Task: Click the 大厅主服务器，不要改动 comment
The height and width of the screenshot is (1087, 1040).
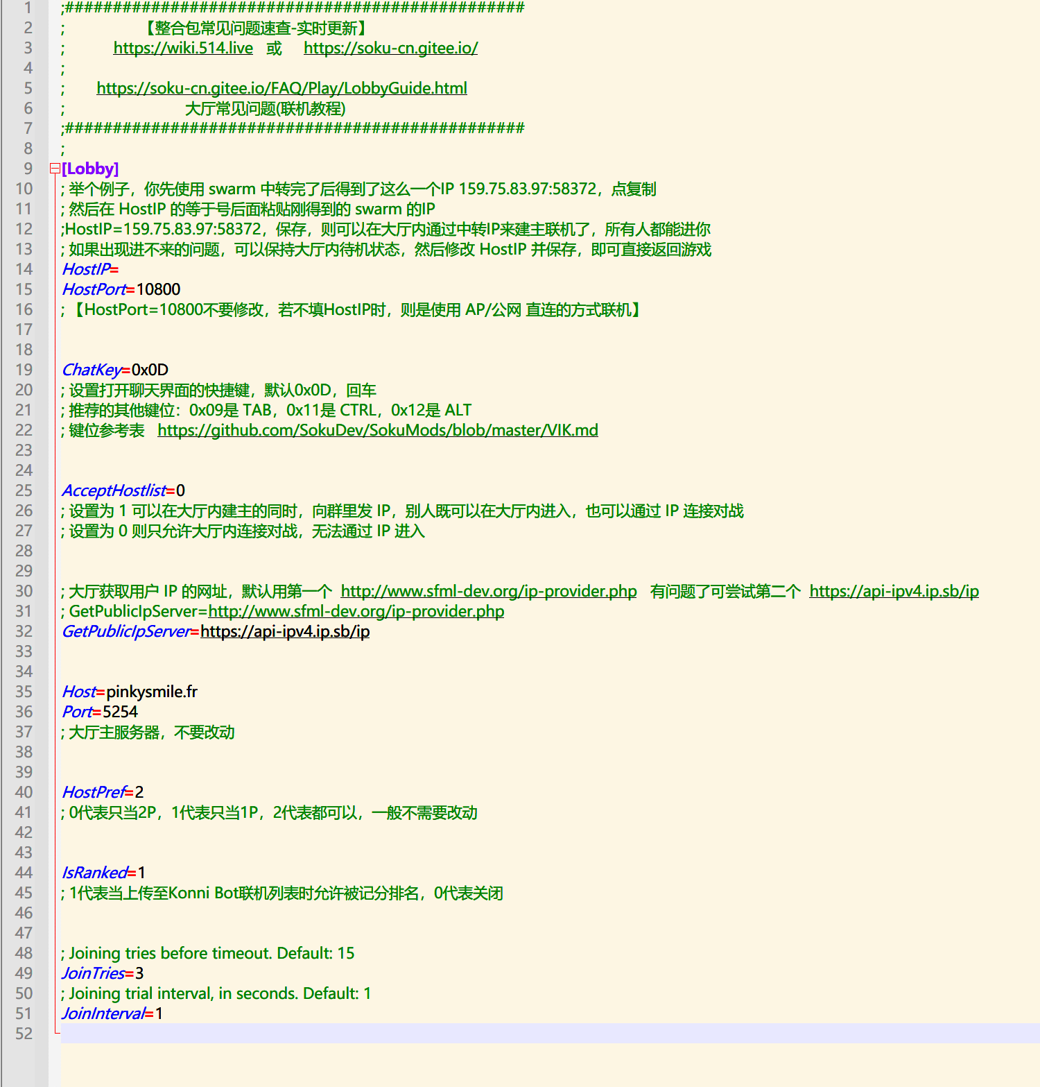Action: (148, 732)
